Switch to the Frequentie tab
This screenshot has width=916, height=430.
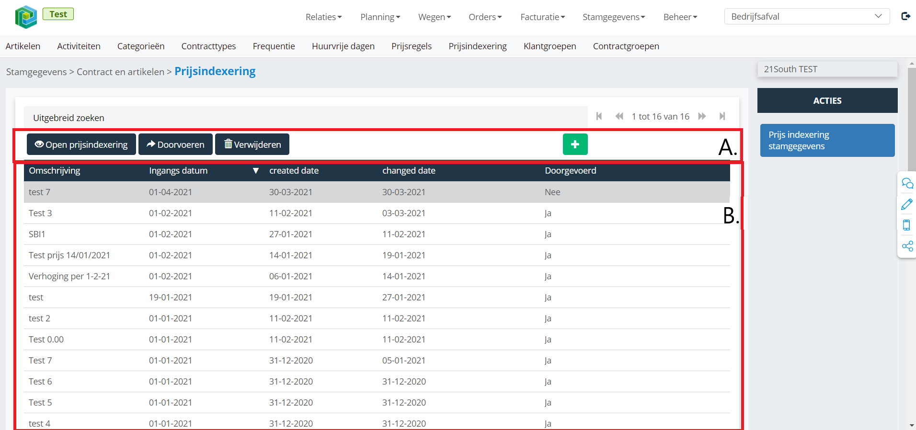tap(274, 46)
